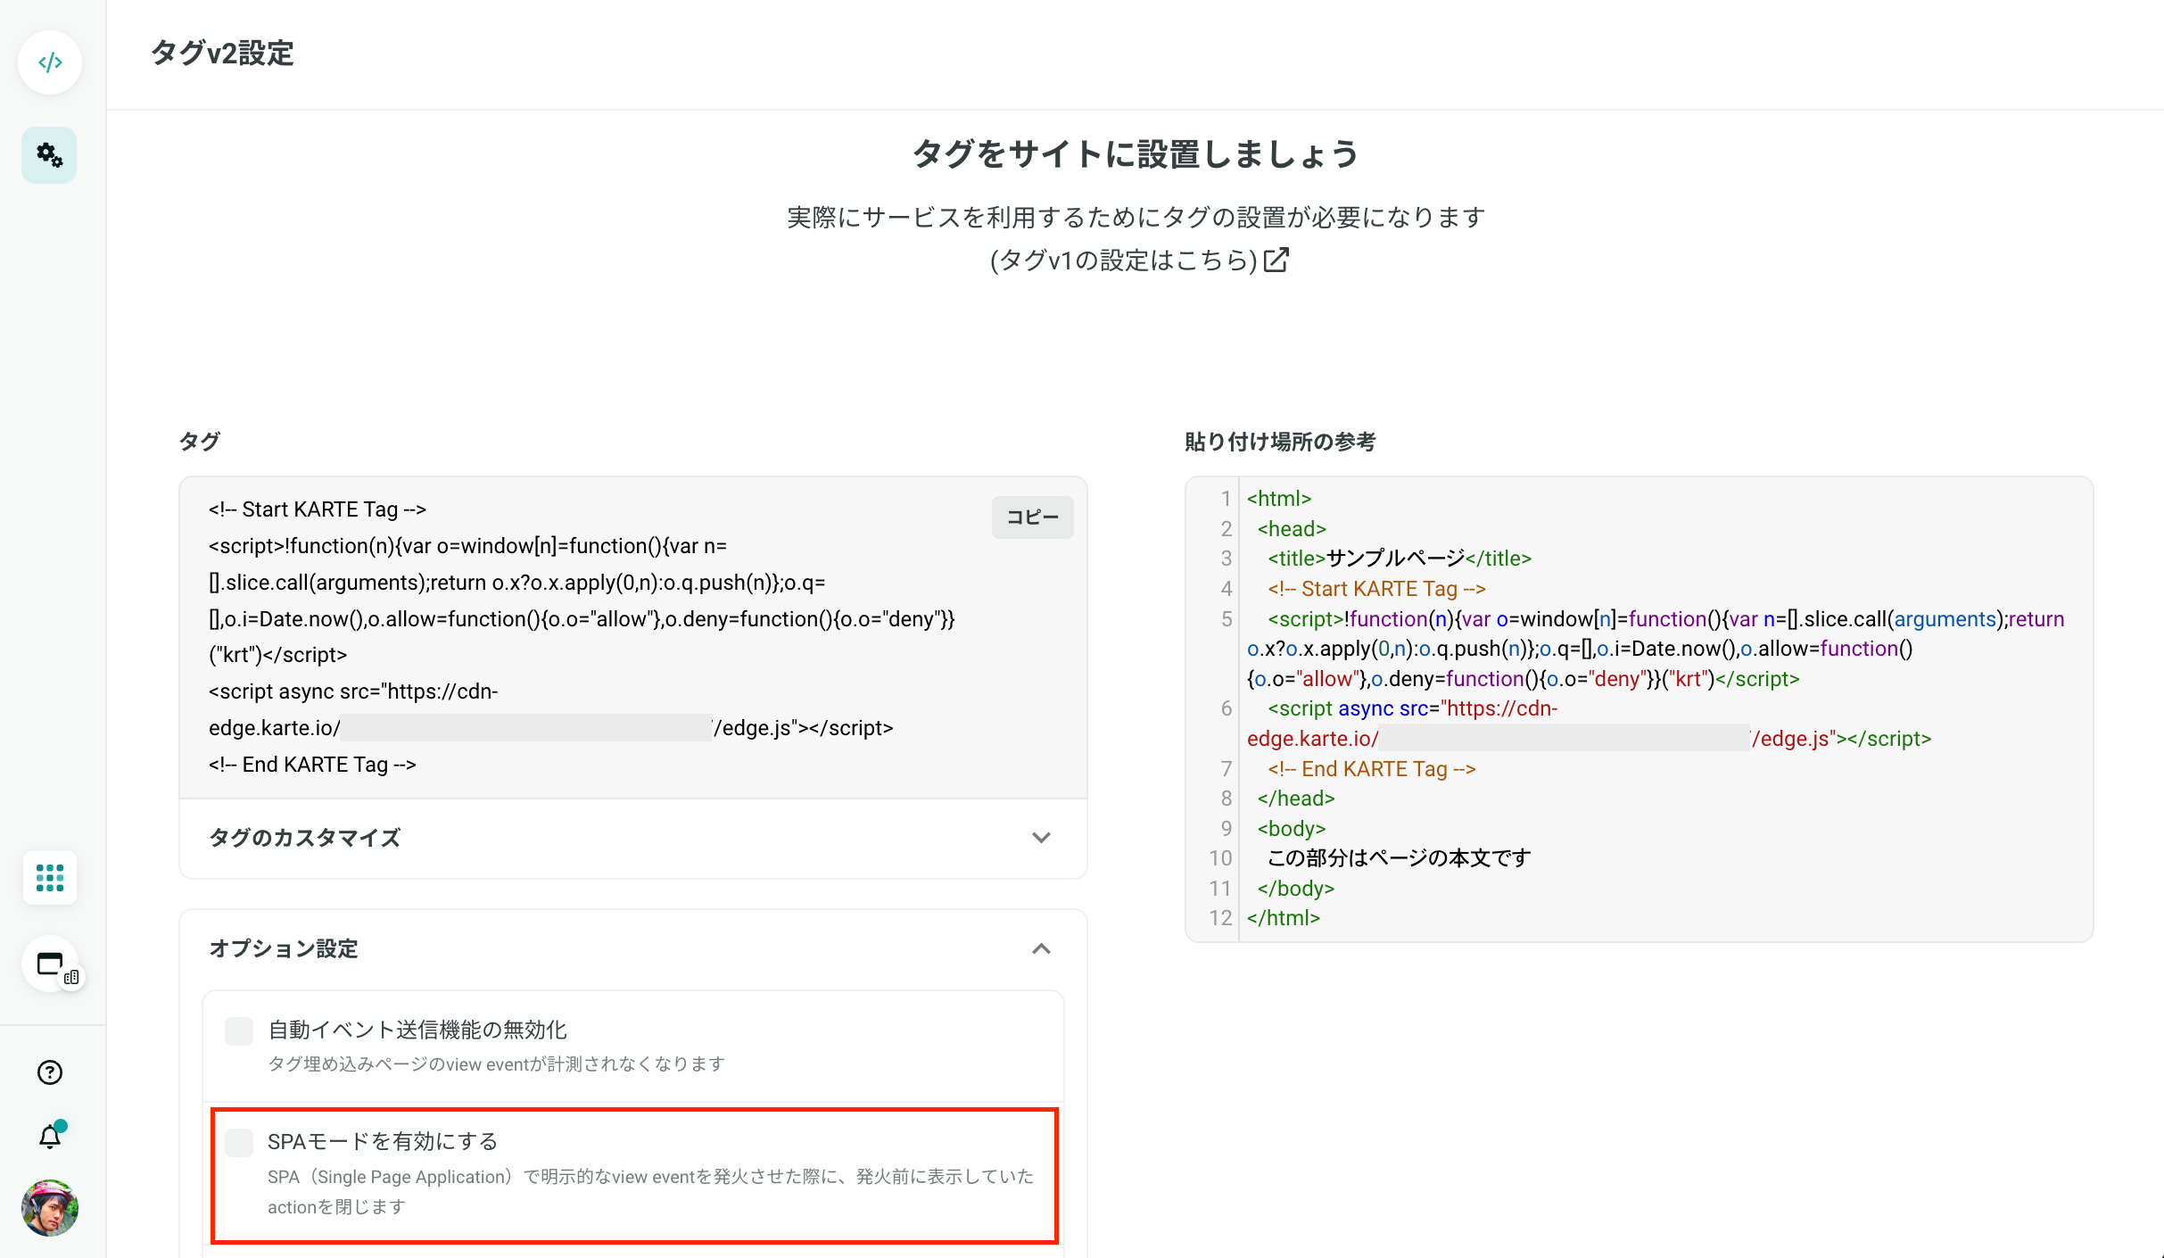This screenshot has height=1258, width=2164.
Task: Click the <head> line in reference code
Action: pyautogui.click(x=1292, y=529)
